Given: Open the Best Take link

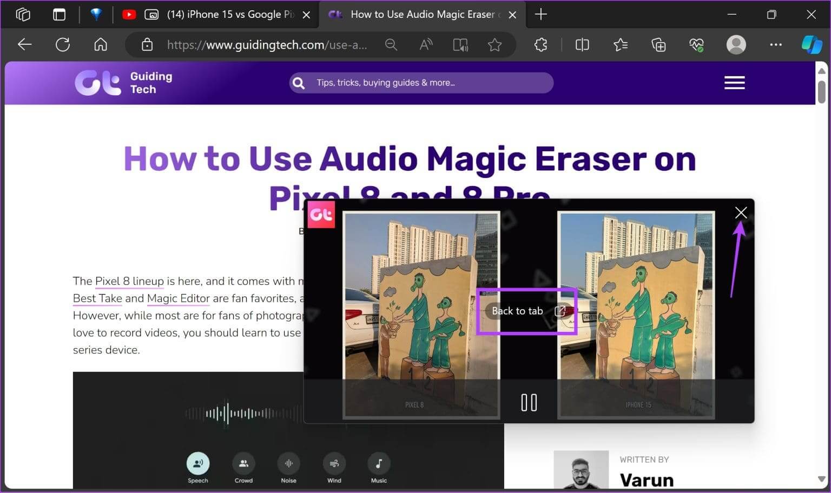Looking at the screenshot, I should [97, 298].
